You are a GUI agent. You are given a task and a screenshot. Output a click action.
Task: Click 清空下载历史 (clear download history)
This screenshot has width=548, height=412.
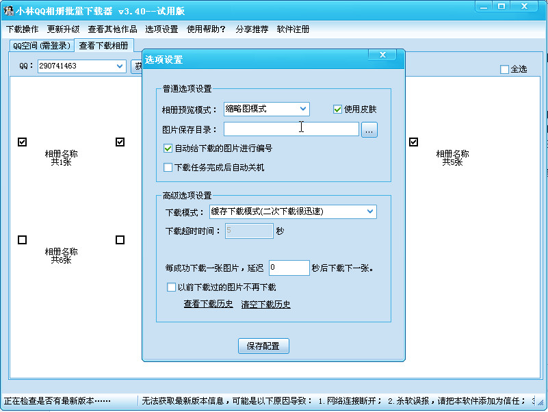[266, 304]
